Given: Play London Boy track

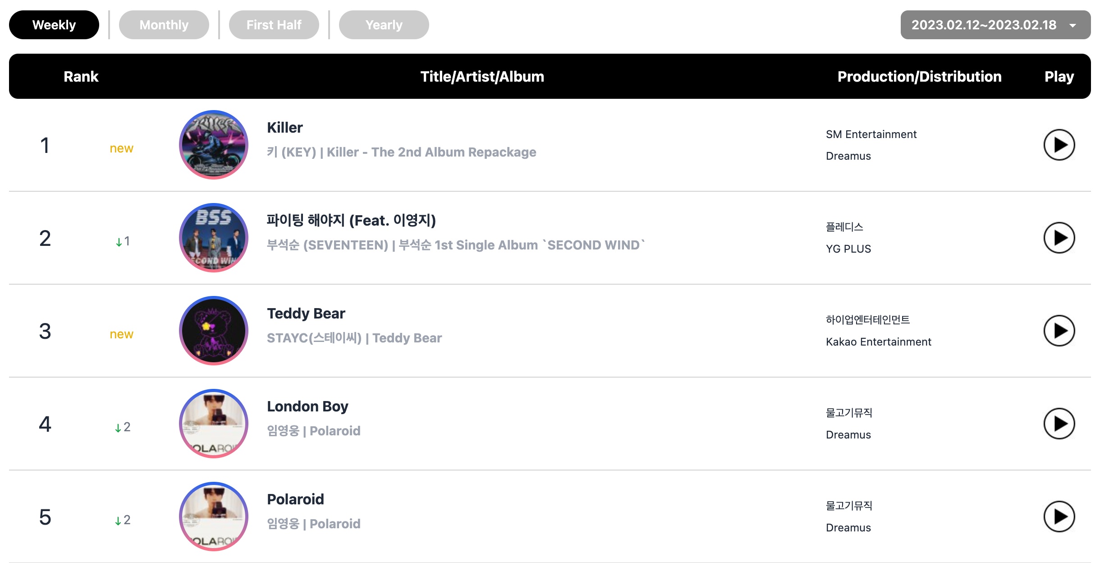Looking at the screenshot, I should [x=1059, y=424].
